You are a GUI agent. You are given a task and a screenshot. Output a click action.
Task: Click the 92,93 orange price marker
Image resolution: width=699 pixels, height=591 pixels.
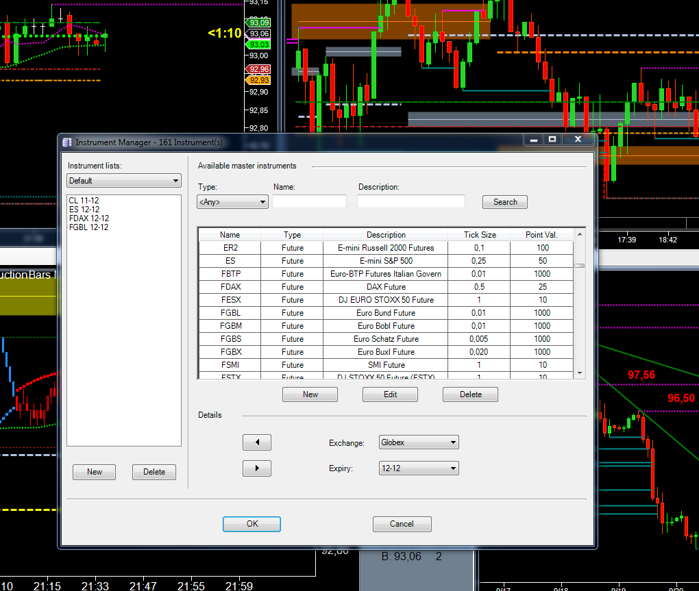[258, 80]
